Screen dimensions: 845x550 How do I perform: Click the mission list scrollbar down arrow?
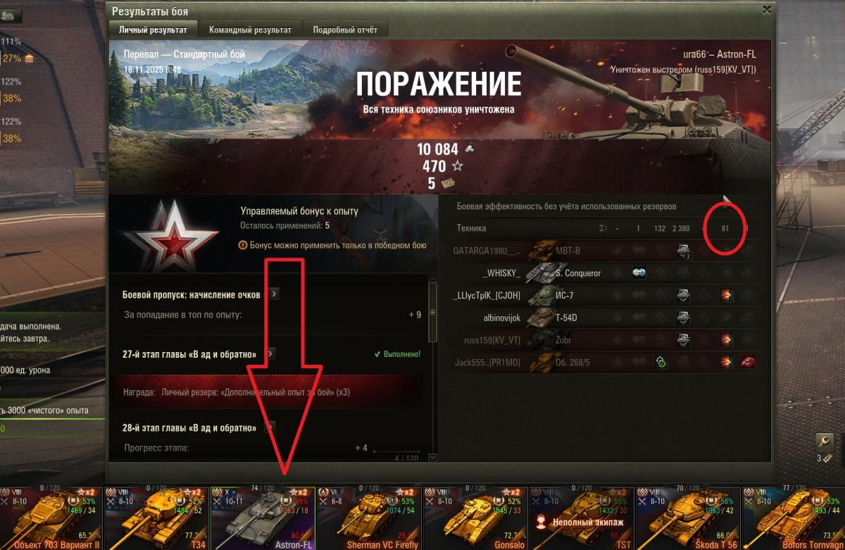coord(432,457)
